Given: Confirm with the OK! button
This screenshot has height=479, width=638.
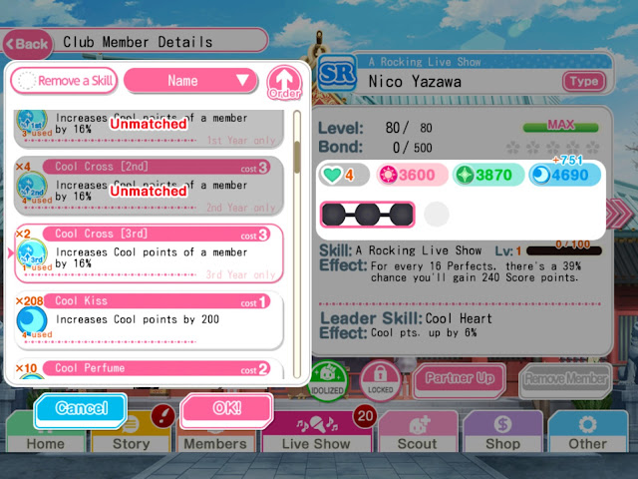Looking at the screenshot, I should (x=226, y=409).
